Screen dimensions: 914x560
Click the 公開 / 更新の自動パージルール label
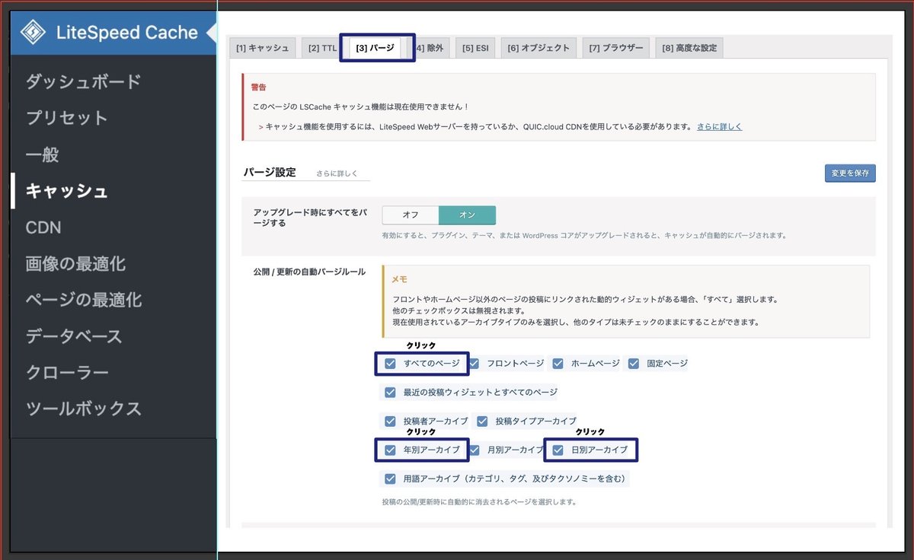[x=309, y=272]
